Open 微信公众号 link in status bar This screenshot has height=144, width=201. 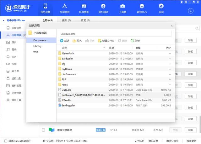coord(172,141)
